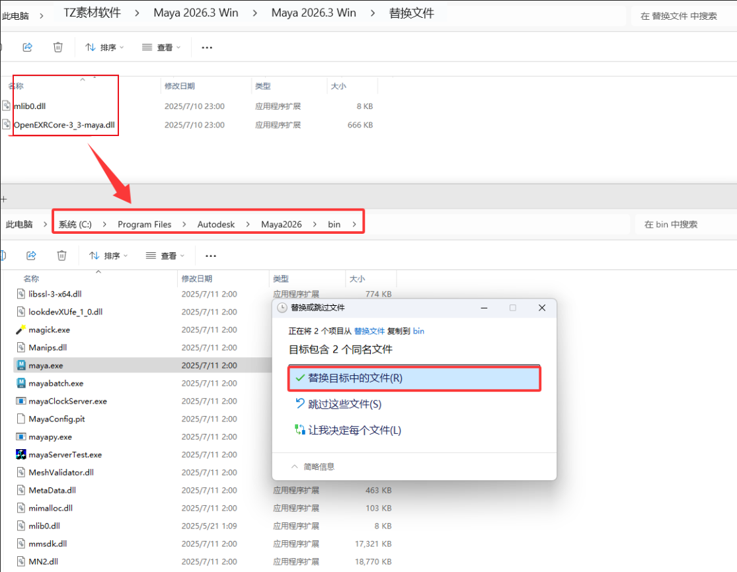The width and height of the screenshot is (737, 572).
Task: Click bin breadcrumb segment
Action: [334, 225]
